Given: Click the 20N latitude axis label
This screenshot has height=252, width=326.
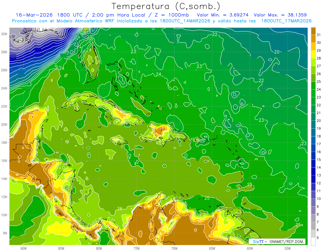Looking at the screenshot, I should point(4,124).
